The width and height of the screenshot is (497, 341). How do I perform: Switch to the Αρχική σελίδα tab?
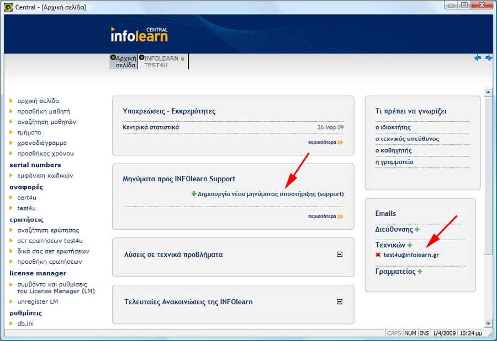[x=126, y=62]
